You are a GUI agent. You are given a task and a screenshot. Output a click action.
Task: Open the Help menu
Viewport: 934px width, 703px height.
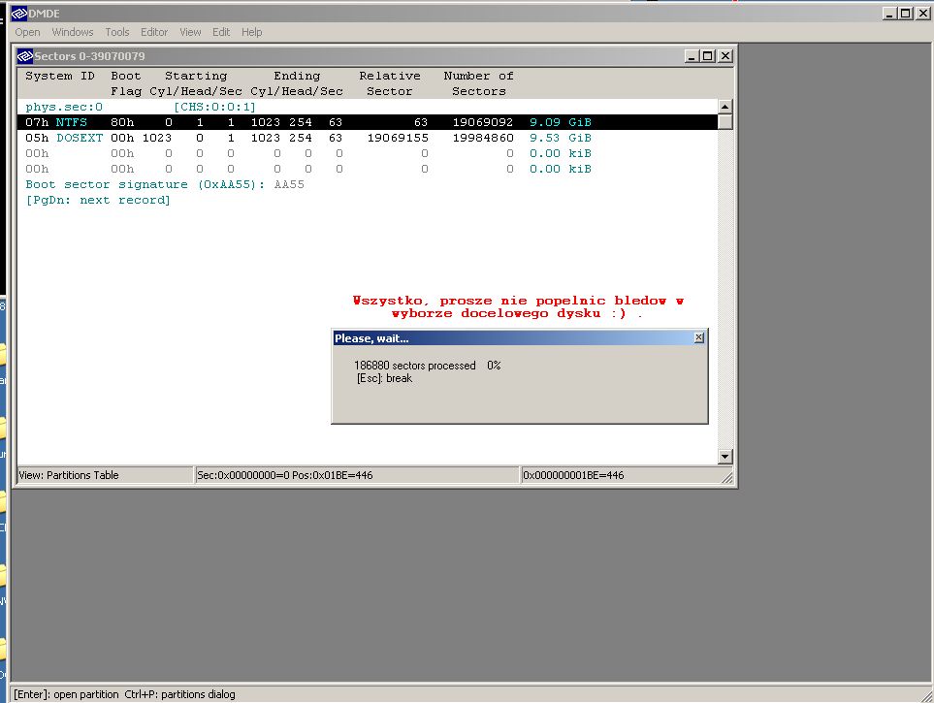(252, 32)
